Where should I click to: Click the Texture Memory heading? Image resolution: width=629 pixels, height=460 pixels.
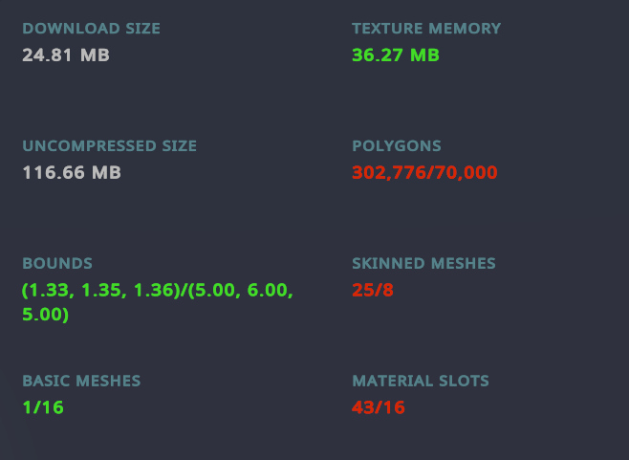tap(426, 29)
